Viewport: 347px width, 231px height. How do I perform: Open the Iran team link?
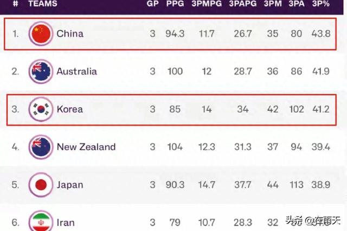pos(66,222)
